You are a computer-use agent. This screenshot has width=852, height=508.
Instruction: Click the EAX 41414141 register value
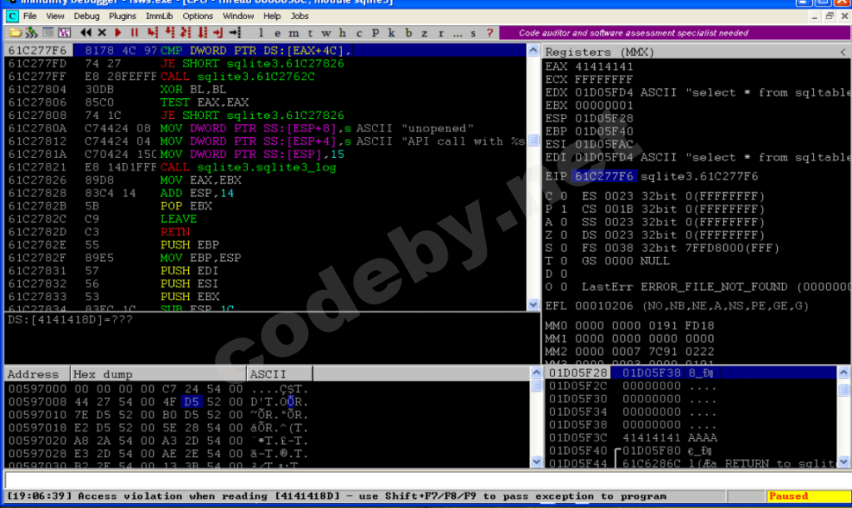coord(604,67)
